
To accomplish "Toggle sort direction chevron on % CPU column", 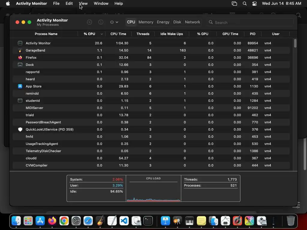I will coord(102,34).
